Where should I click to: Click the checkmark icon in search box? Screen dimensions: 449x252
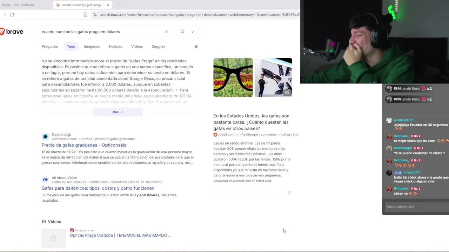point(193,31)
